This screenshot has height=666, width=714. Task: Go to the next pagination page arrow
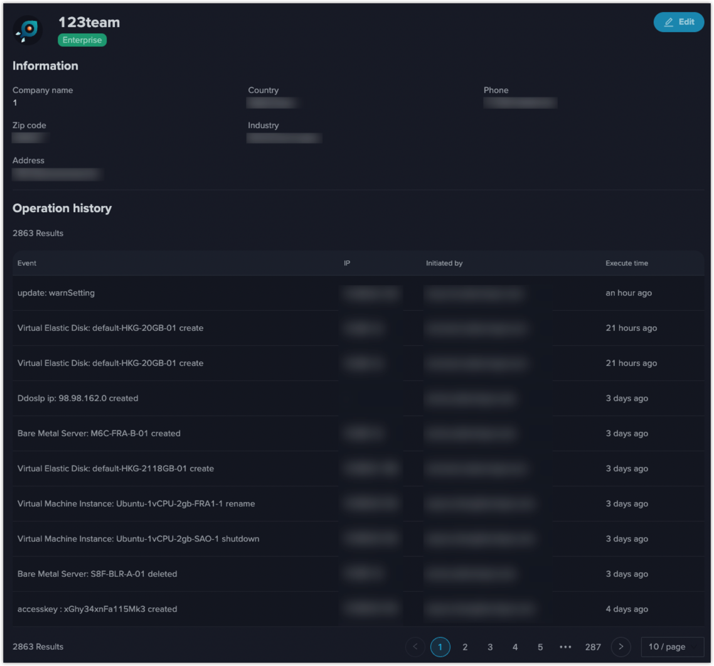tap(621, 647)
